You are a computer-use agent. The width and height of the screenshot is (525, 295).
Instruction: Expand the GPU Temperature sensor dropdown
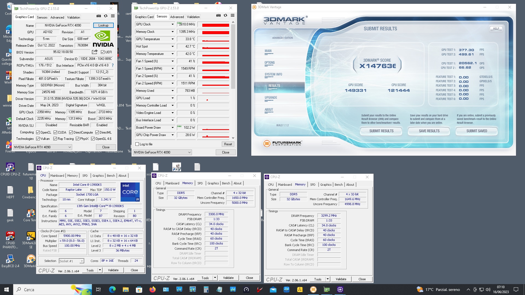(x=173, y=39)
